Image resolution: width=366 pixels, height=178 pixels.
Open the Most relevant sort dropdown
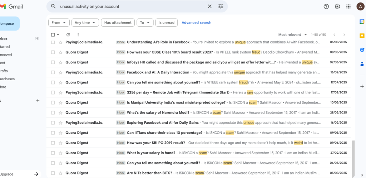coord(292,35)
